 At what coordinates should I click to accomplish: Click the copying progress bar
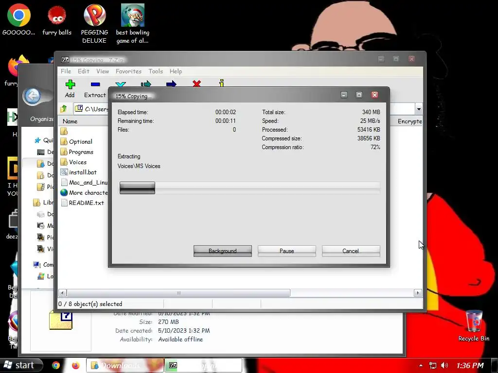(x=249, y=188)
